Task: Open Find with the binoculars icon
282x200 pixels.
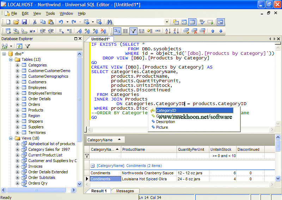Action: tap(109, 22)
